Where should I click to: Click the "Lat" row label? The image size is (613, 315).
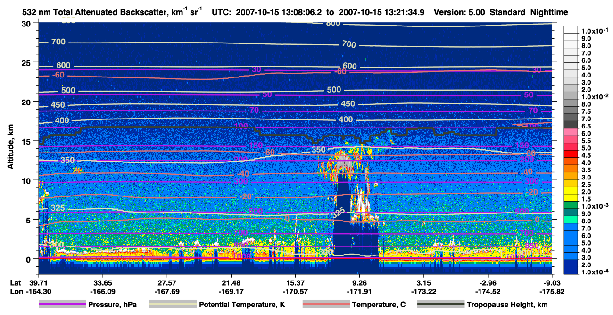pyautogui.click(x=16, y=283)
